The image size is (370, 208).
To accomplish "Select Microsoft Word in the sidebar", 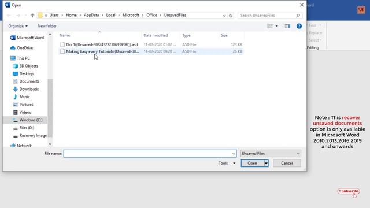I will pyautogui.click(x=27, y=38).
